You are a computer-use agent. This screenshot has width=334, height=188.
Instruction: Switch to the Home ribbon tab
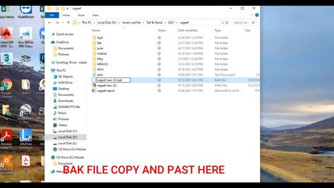coord(66,15)
